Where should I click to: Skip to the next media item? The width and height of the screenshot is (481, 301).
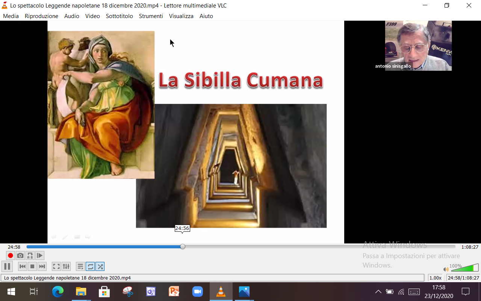point(42,266)
